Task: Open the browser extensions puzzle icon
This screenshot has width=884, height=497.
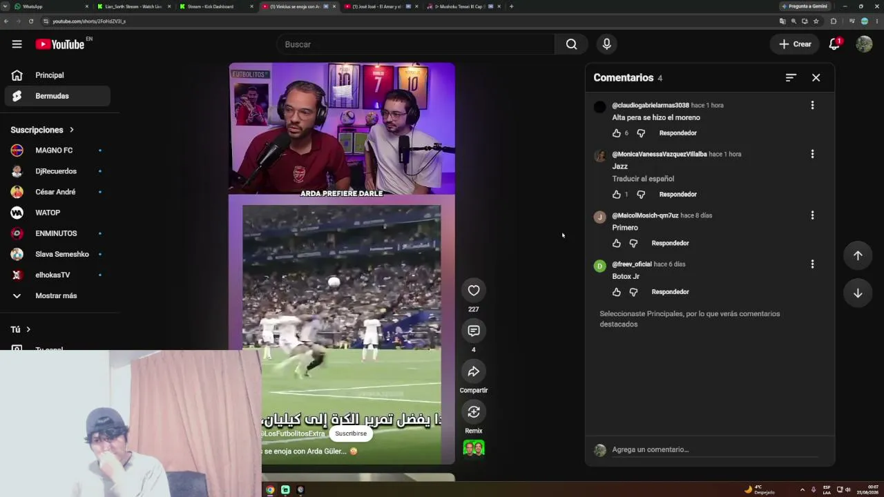Action: (834, 21)
